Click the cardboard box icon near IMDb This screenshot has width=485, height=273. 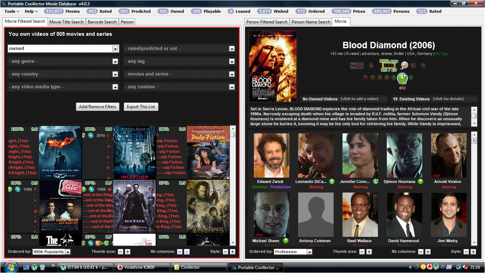(414, 66)
